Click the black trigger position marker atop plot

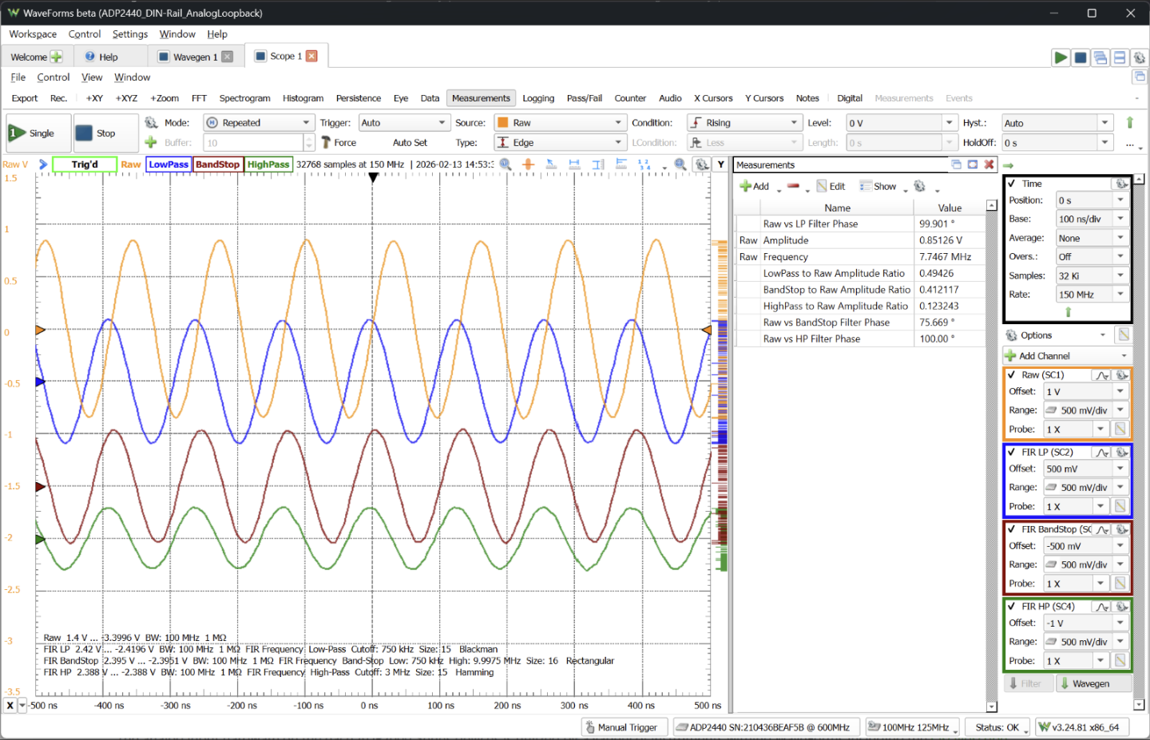click(x=373, y=177)
